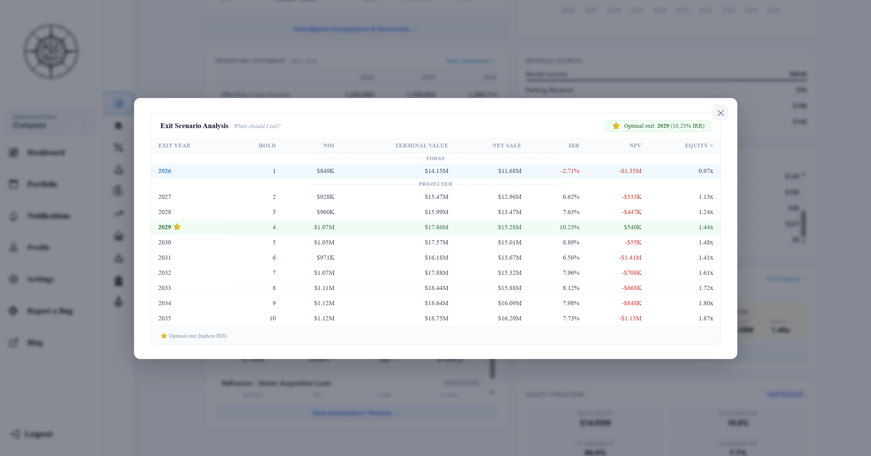Close the Exit Scenario Analysis dialog
This screenshot has height=456, width=871.
[720, 113]
